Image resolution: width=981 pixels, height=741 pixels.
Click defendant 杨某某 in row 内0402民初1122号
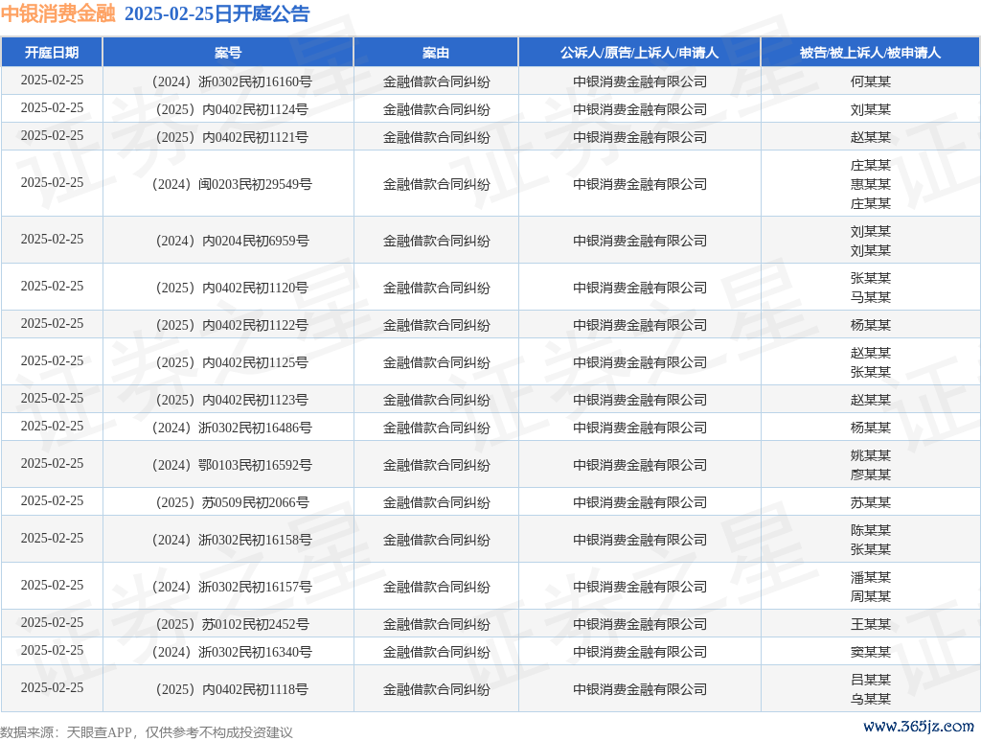pos(870,325)
